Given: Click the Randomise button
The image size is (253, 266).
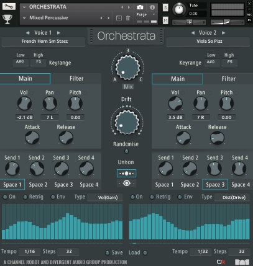Looking at the screenshot, I should point(126,151).
